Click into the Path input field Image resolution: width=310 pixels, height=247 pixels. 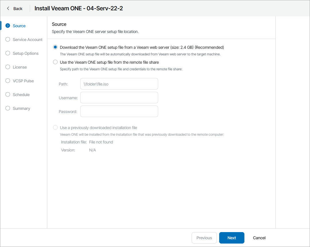pyautogui.click(x=119, y=84)
